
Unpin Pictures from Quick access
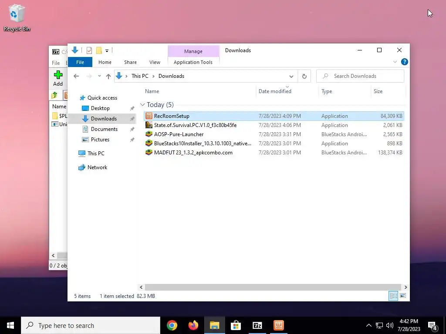pyautogui.click(x=132, y=140)
